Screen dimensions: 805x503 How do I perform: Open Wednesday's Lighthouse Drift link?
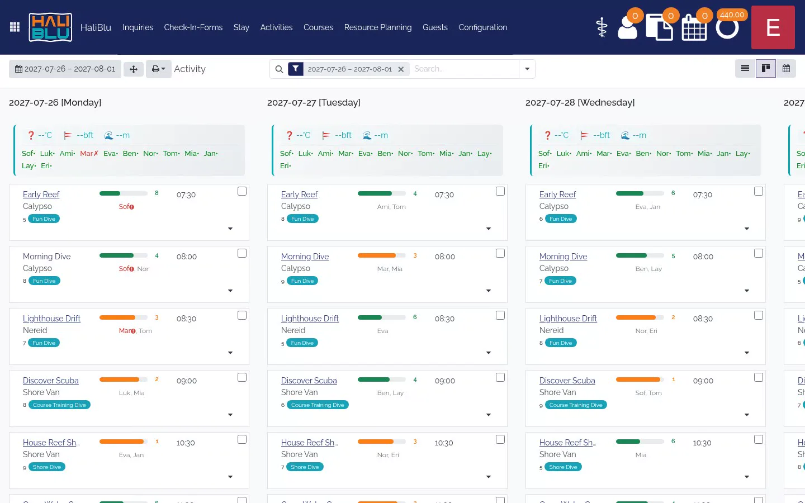point(568,319)
